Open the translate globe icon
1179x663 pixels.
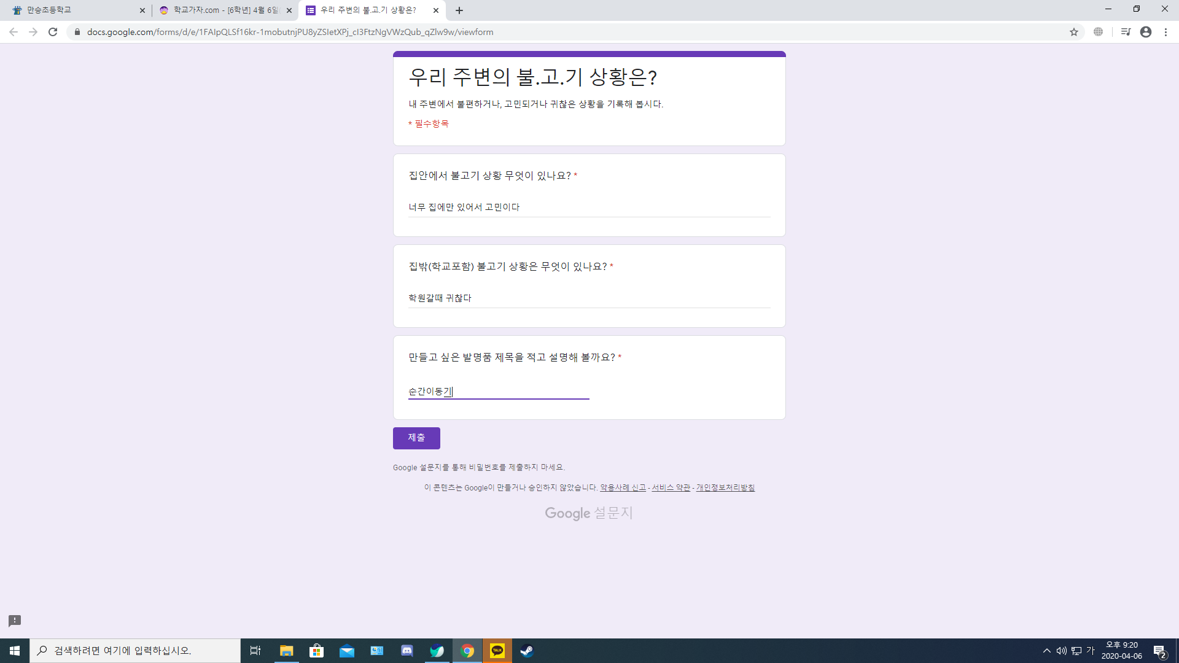click(x=1099, y=32)
